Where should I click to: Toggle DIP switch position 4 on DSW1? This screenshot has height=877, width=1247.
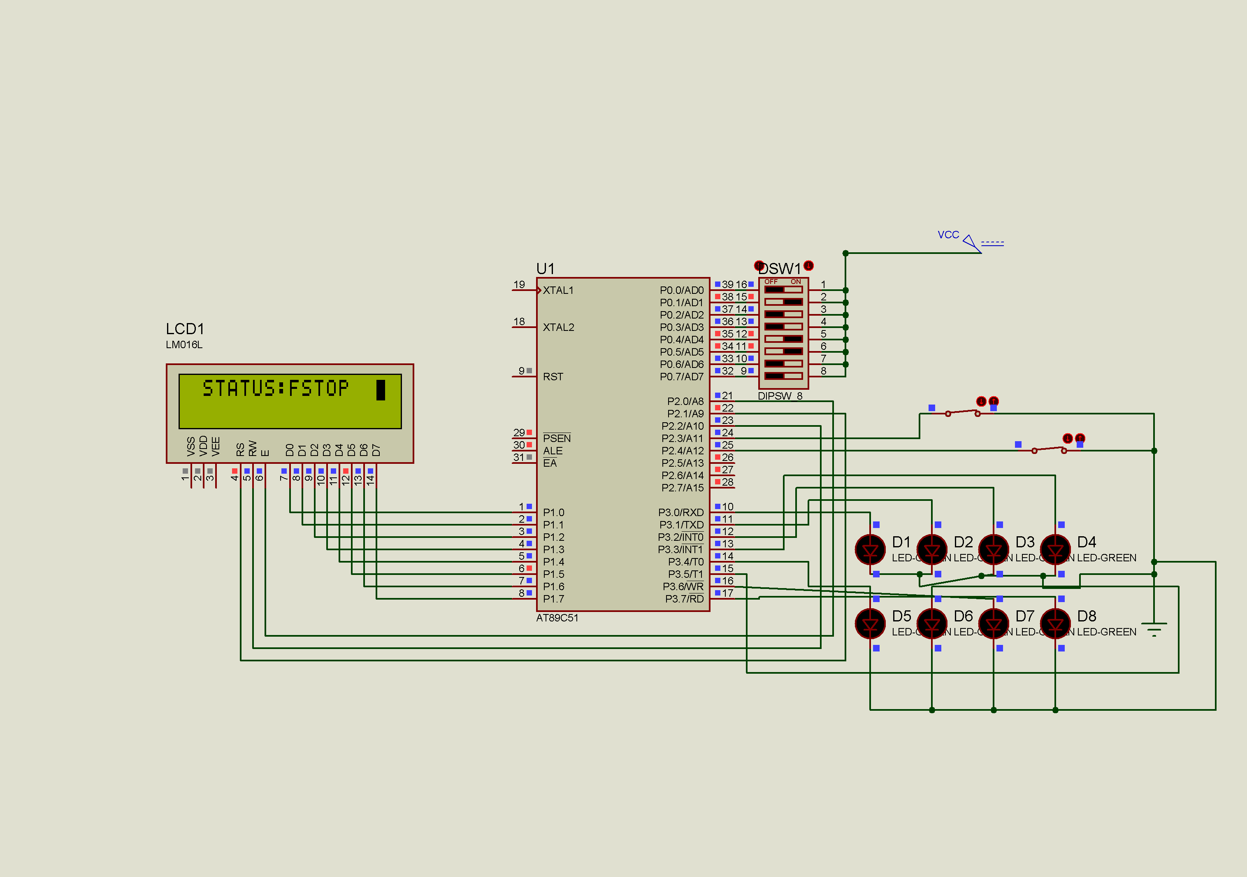[783, 327]
